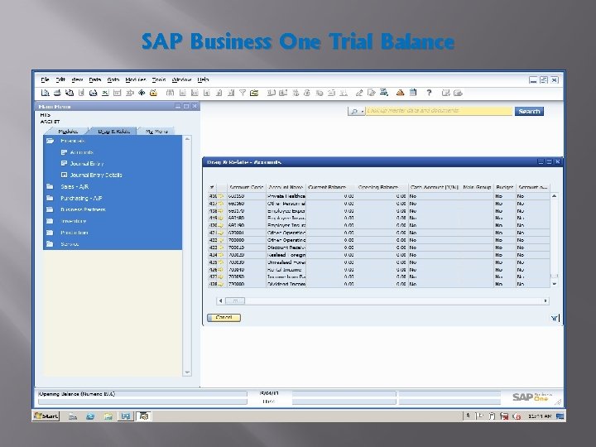Expand the Production folder
The image size is (596, 447).
coord(50,233)
